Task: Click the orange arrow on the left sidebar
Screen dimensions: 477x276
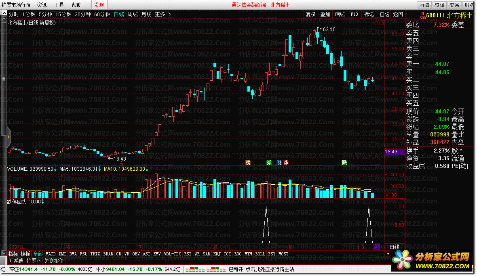Action: tap(8, 137)
